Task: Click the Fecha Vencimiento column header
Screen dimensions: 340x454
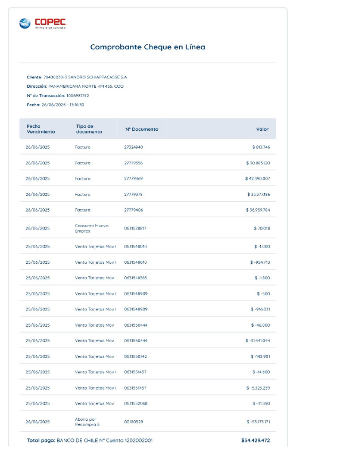Action: point(41,129)
